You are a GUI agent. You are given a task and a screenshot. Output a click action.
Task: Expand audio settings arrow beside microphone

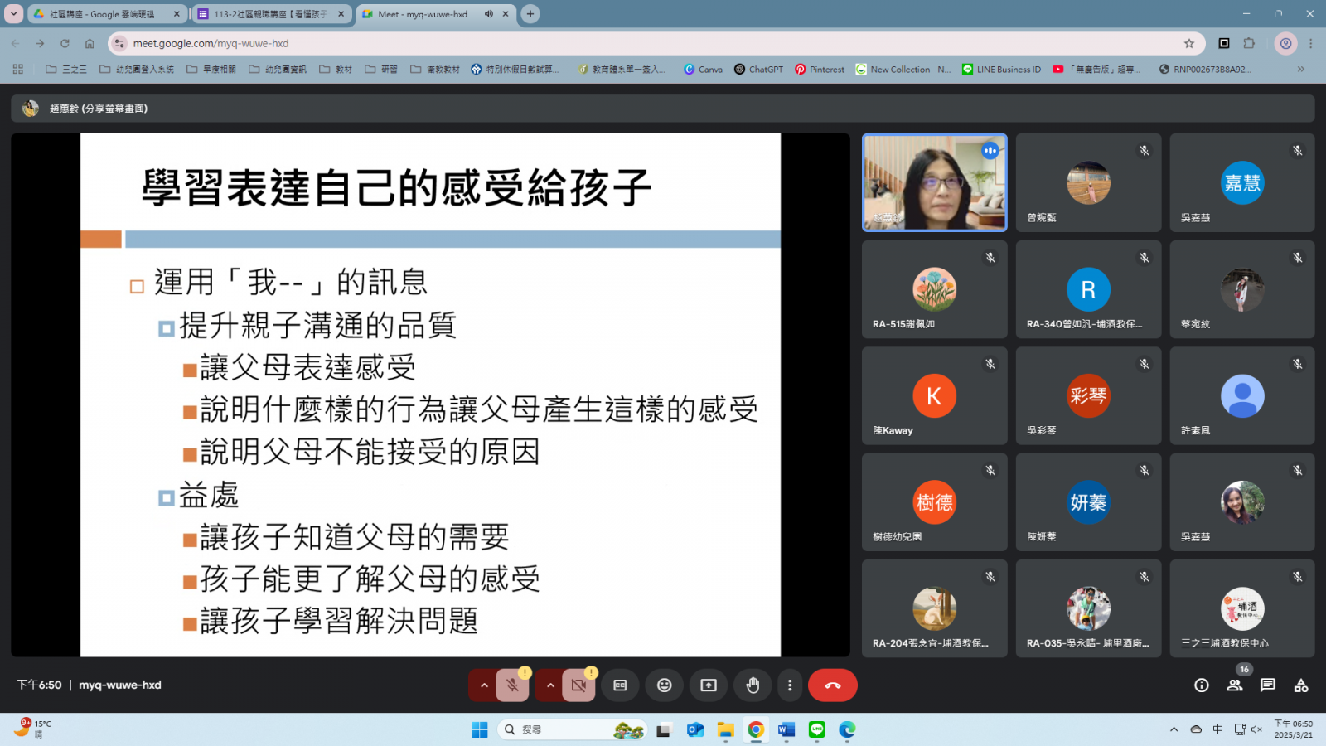point(484,685)
